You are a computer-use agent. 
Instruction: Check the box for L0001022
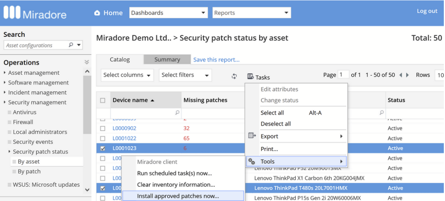tap(103, 139)
